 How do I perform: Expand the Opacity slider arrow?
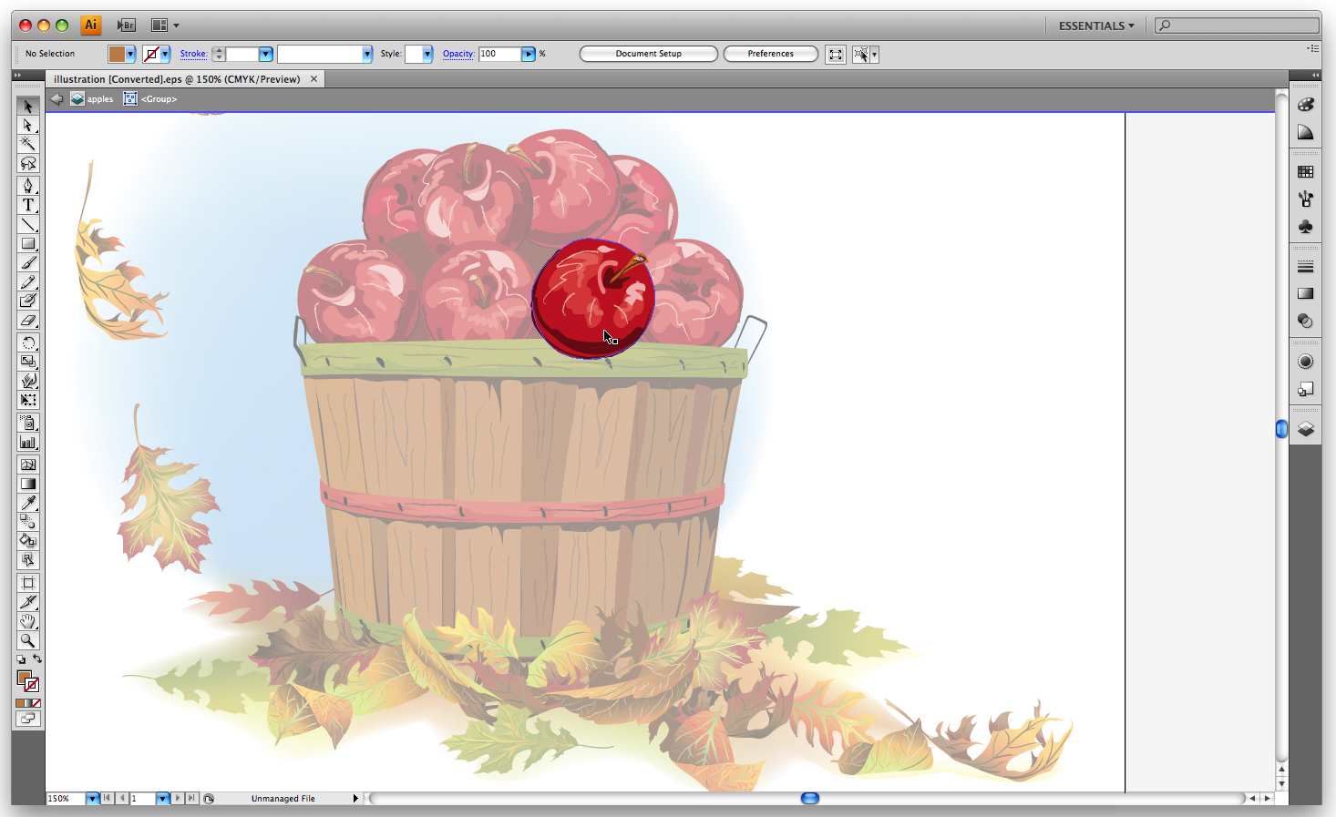click(x=528, y=54)
